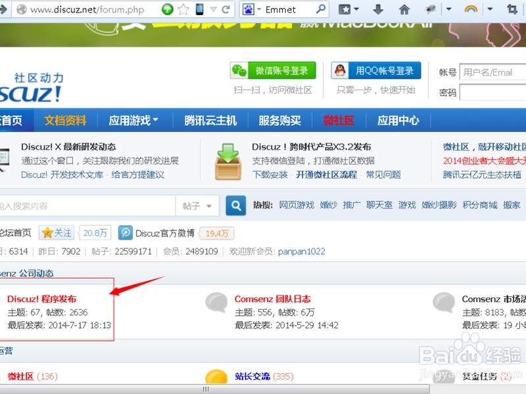Log in with QQ account button

coord(375,70)
